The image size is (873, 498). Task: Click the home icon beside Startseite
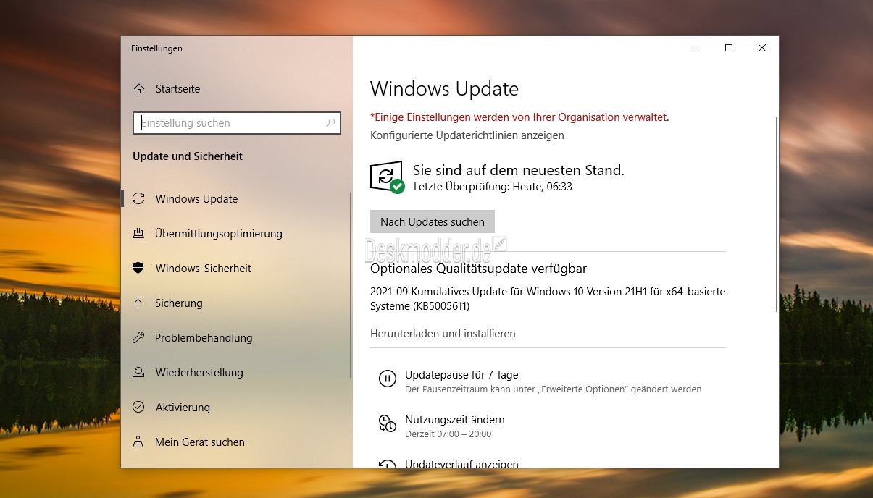tap(139, 89)
